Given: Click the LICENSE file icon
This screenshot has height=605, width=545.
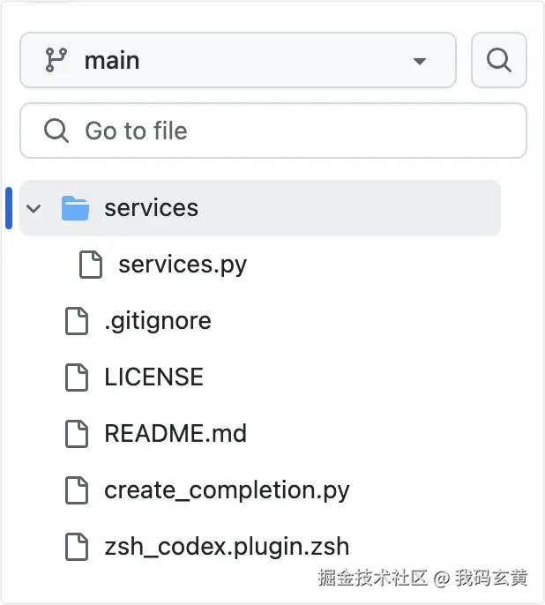Looking at the screenshot, I should pos(78,377).
